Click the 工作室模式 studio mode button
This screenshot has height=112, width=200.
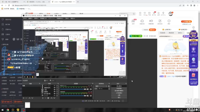click(119, 93)
